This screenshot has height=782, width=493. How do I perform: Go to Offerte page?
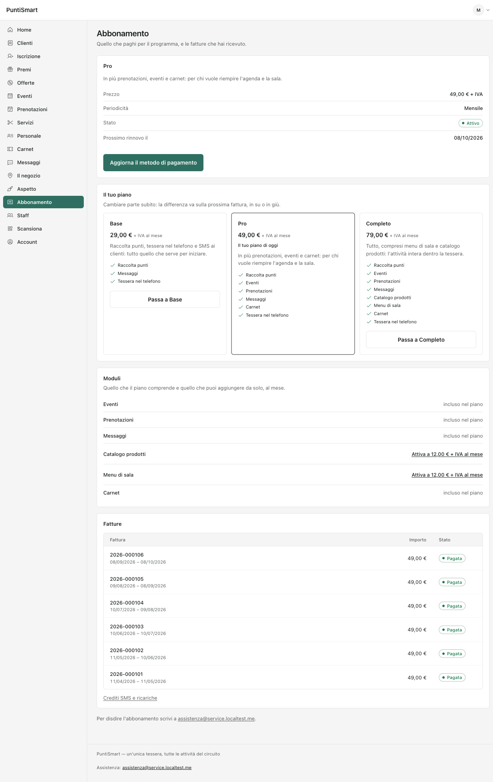pyautogui.click(x=43, y=83)
